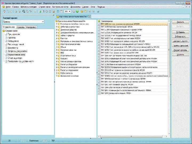This screenshot has height=144, width=192.
Task: Select Нормативные акты in the left tree
Action: point(17,54)
